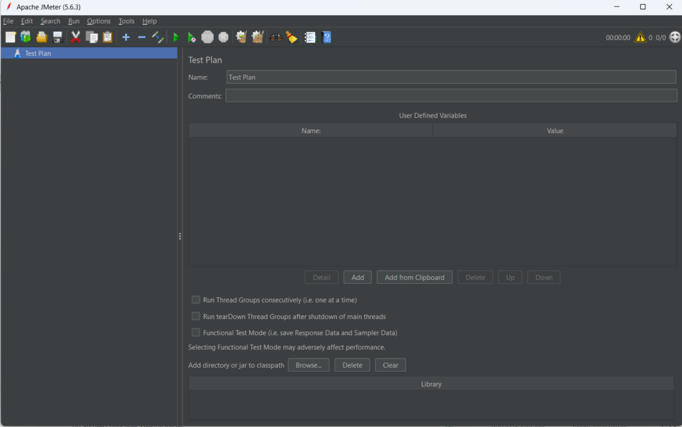Toggle Functional Test Mode checkbox
682x427 pixels.
pyautogui.click(x=196, y=332)
